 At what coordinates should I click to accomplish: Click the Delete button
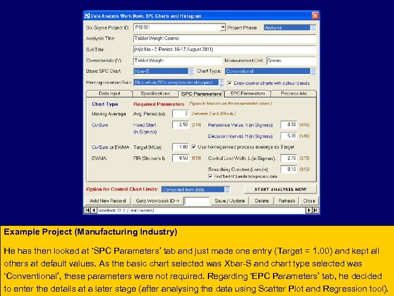pyautogui.click(x=262, y=201)
